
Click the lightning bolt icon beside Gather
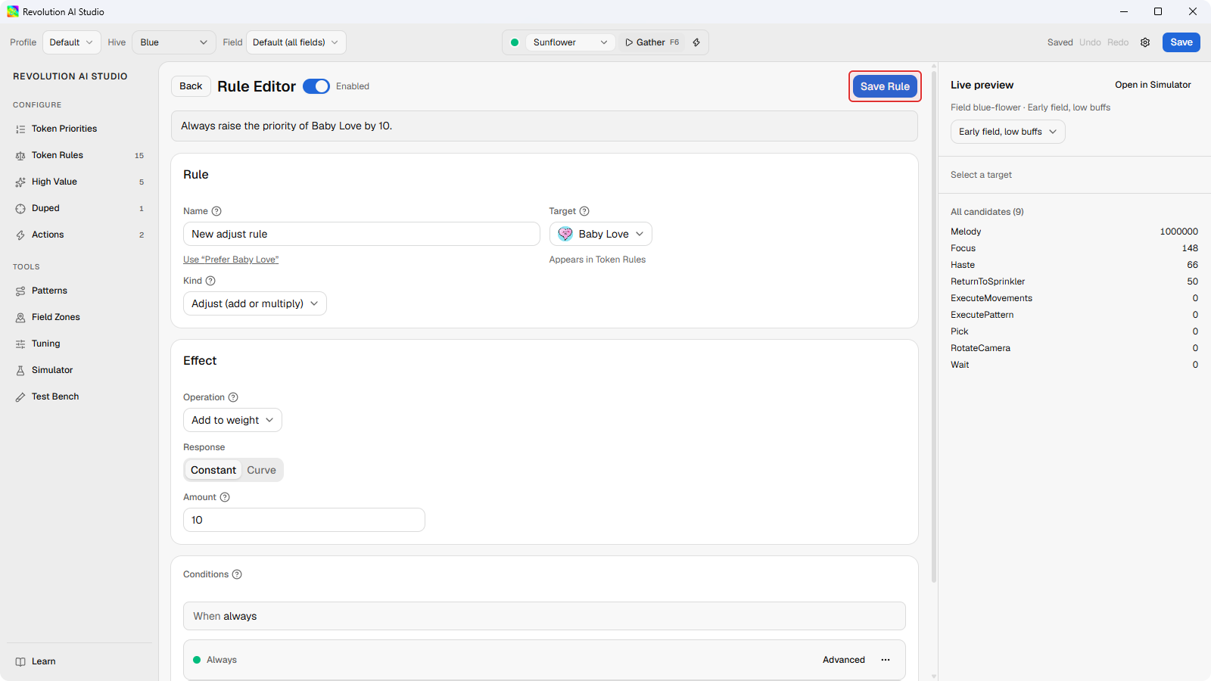(696, 42)
